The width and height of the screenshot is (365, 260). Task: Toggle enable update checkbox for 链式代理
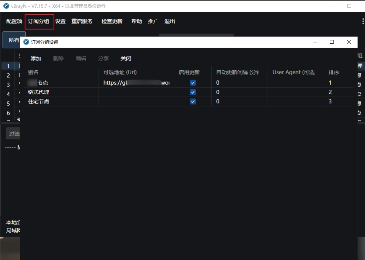(193, 92)
